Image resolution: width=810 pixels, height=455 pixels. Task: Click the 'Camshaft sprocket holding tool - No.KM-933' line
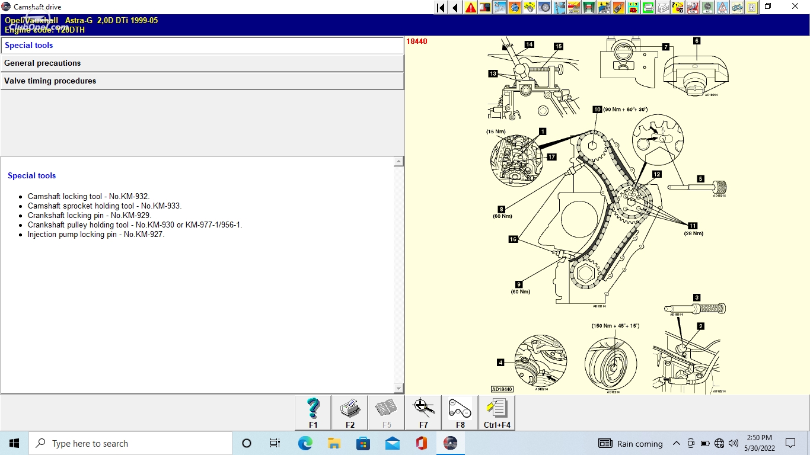click(104, 206)
